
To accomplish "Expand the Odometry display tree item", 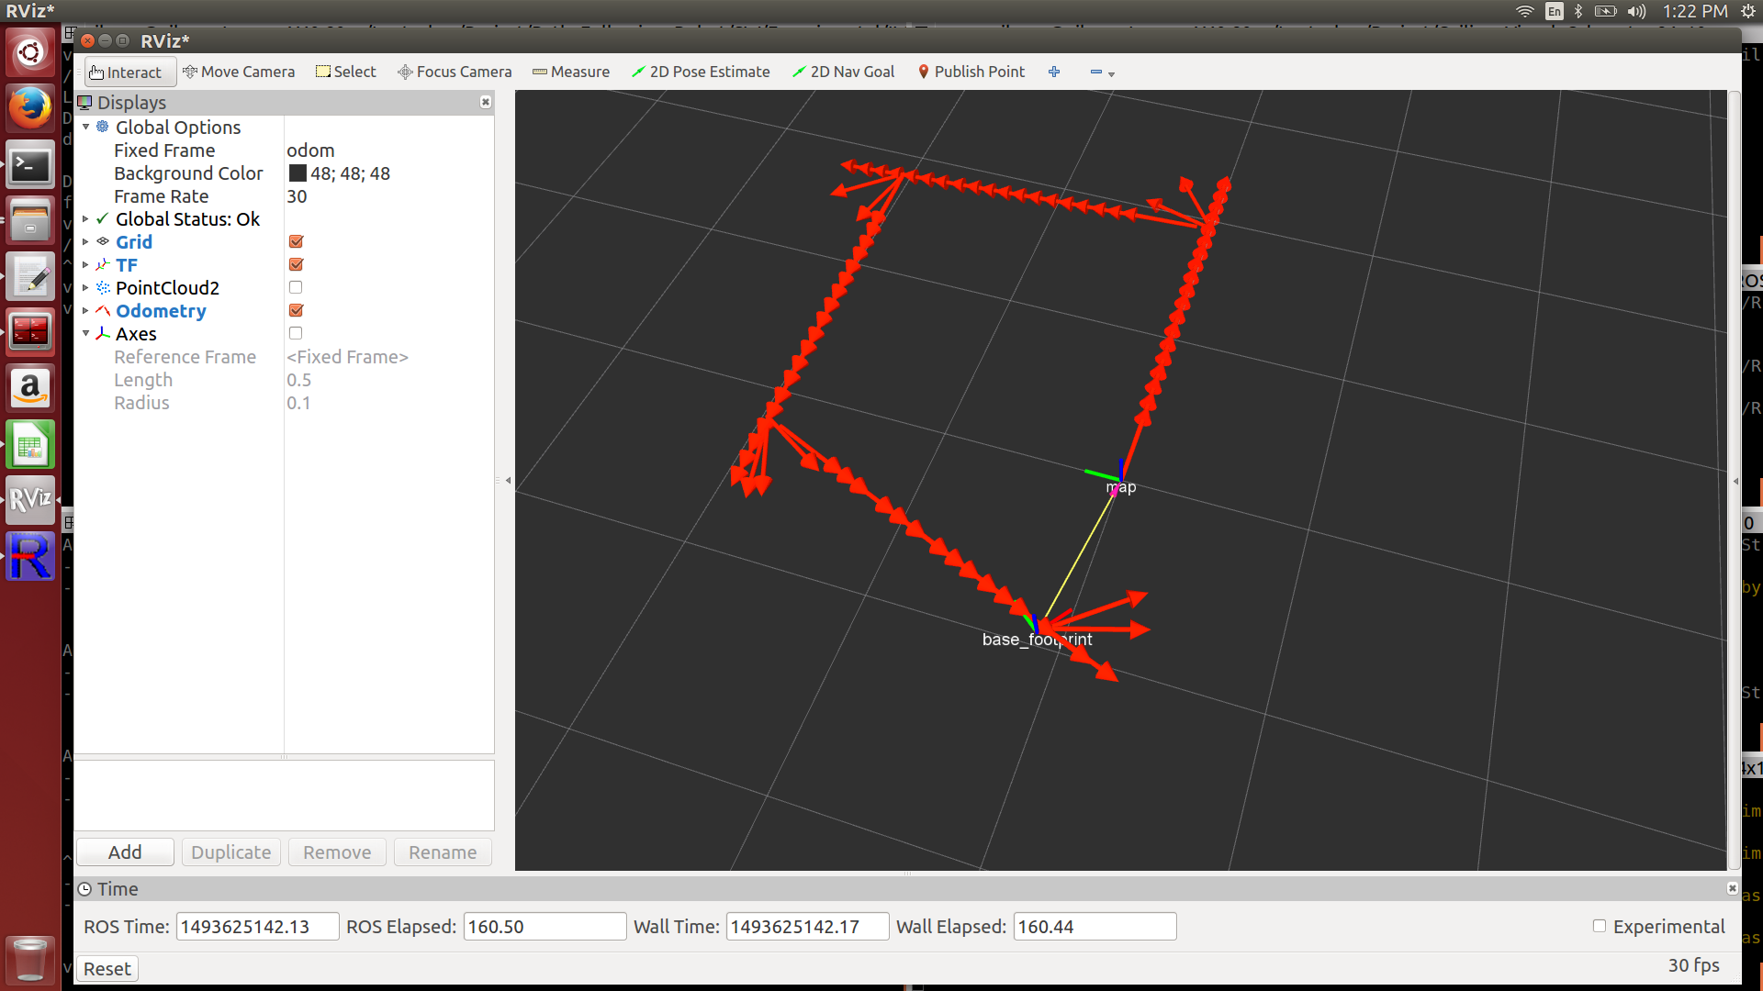I will [85, 311].
